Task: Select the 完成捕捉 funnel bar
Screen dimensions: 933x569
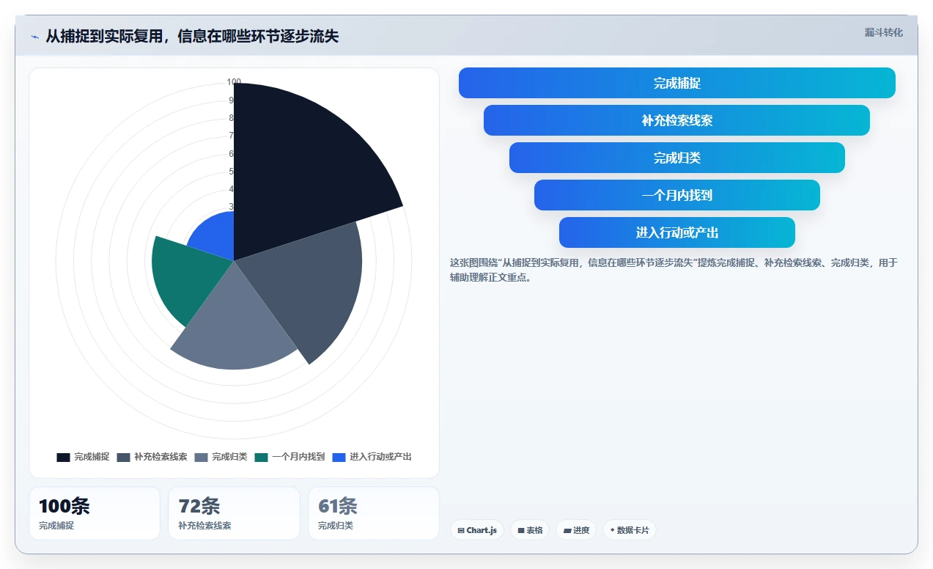Action: pyautogui.click(x=677, y=83)
